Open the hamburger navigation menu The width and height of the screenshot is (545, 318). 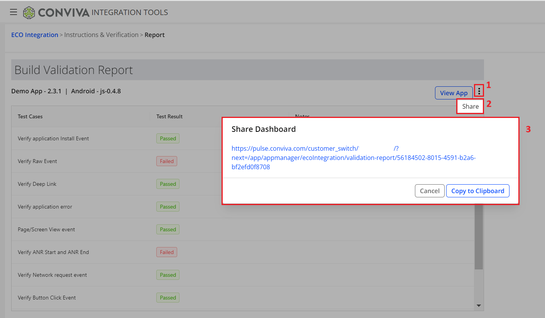coord(14,12)
